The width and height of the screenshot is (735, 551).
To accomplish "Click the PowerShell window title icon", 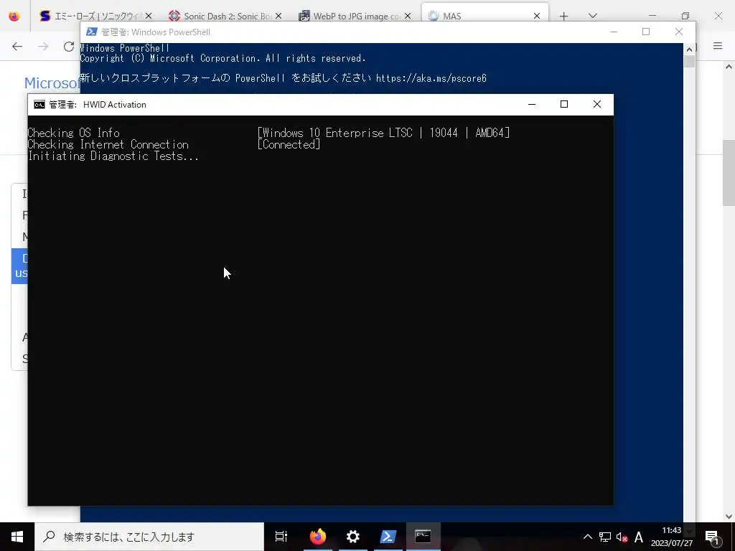I will coord(92,32).
